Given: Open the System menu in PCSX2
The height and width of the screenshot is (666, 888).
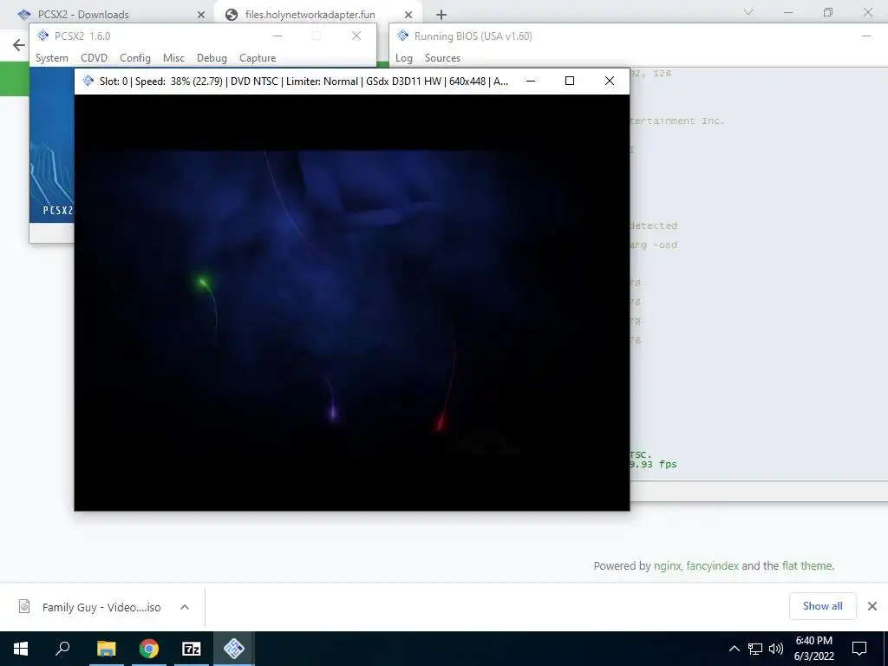Looking at the screenshot, I should [51, 58].
